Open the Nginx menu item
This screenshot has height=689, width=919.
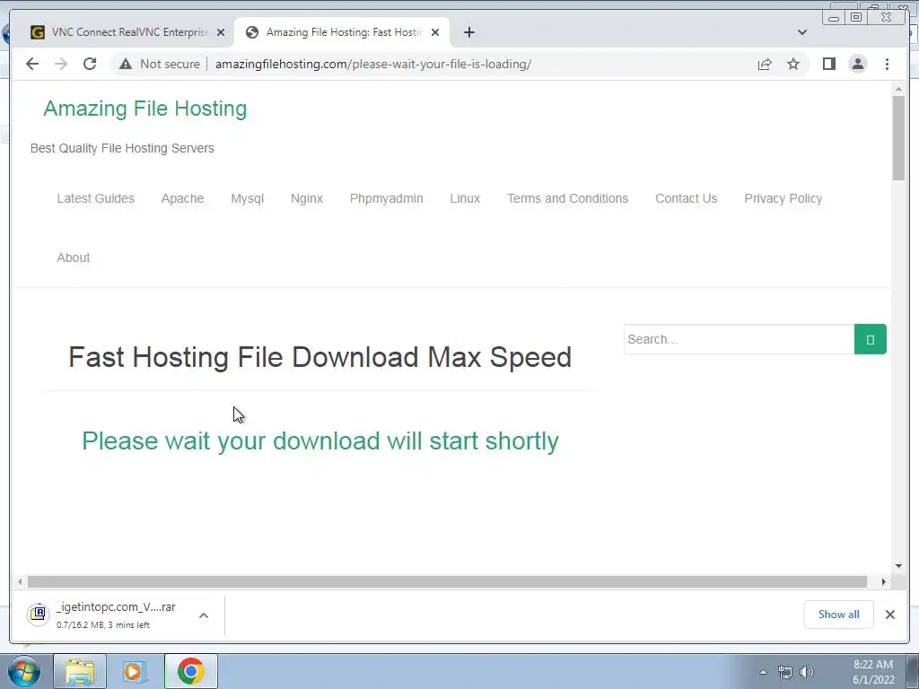point(307,198)
